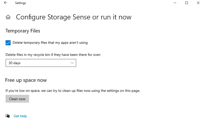Click the 'Configure Storage Sense or run it now' heading
Viewport: 202px width, 121px height.
coord(73,17)
